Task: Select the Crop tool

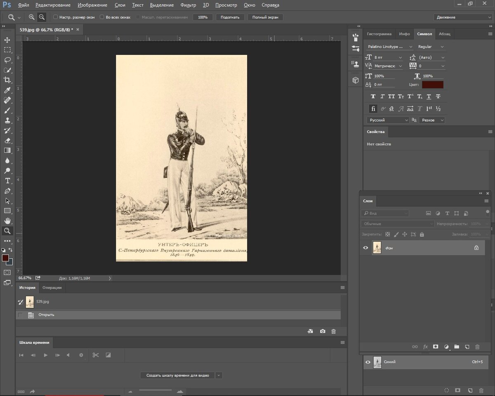Action: point(7,80)
